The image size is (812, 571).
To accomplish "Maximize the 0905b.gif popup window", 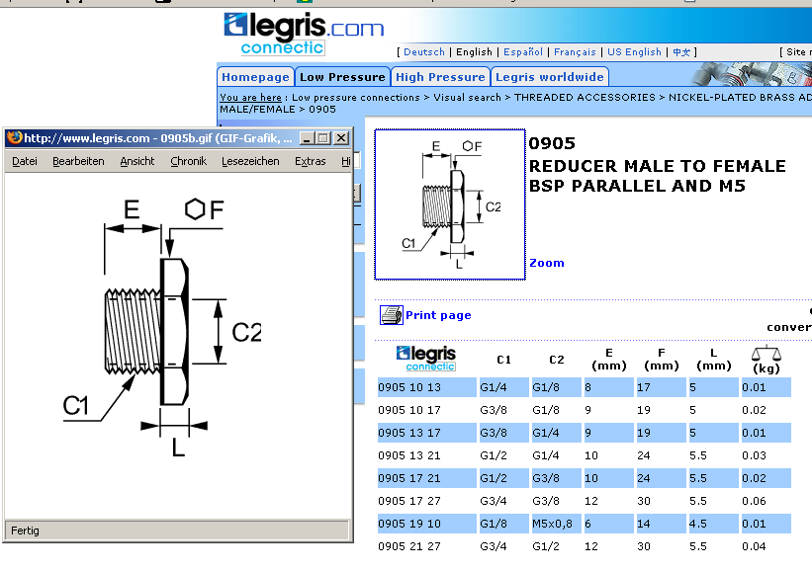I will 323,138.
